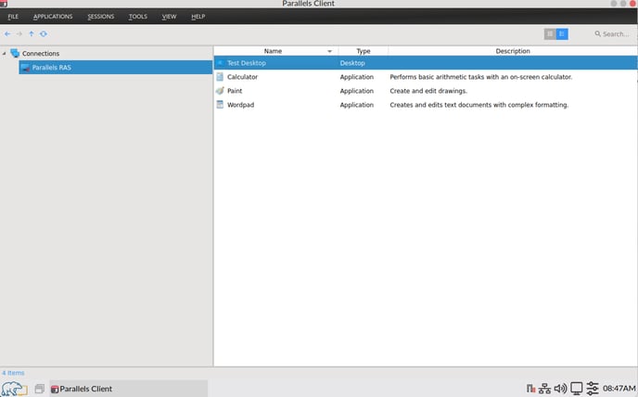Click the Wordpad description text
Viewport: 638px width, 397px height.
click(x=479, y=105)
